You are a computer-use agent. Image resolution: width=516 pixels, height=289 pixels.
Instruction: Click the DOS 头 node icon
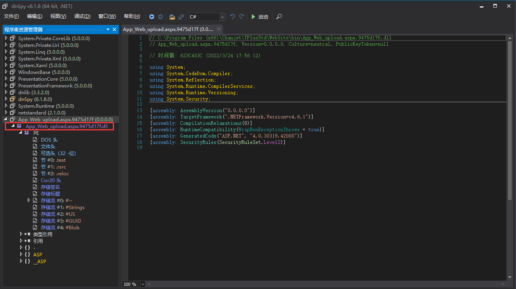35,140
